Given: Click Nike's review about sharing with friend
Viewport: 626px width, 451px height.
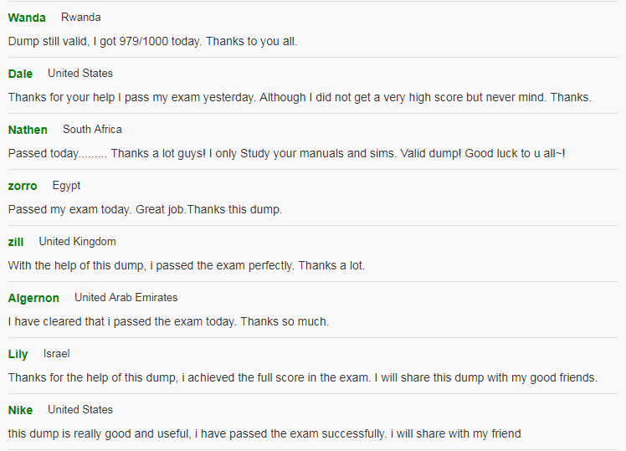Looking at the screenshot, I should (x=264, y=433).
